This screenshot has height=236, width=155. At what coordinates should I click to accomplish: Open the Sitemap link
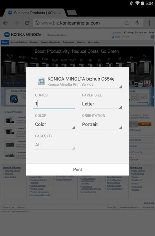[x=21, y=207]
